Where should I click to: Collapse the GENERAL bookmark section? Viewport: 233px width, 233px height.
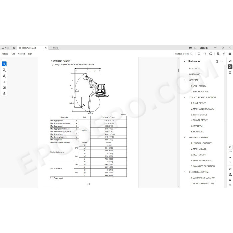tap(184, 80)
